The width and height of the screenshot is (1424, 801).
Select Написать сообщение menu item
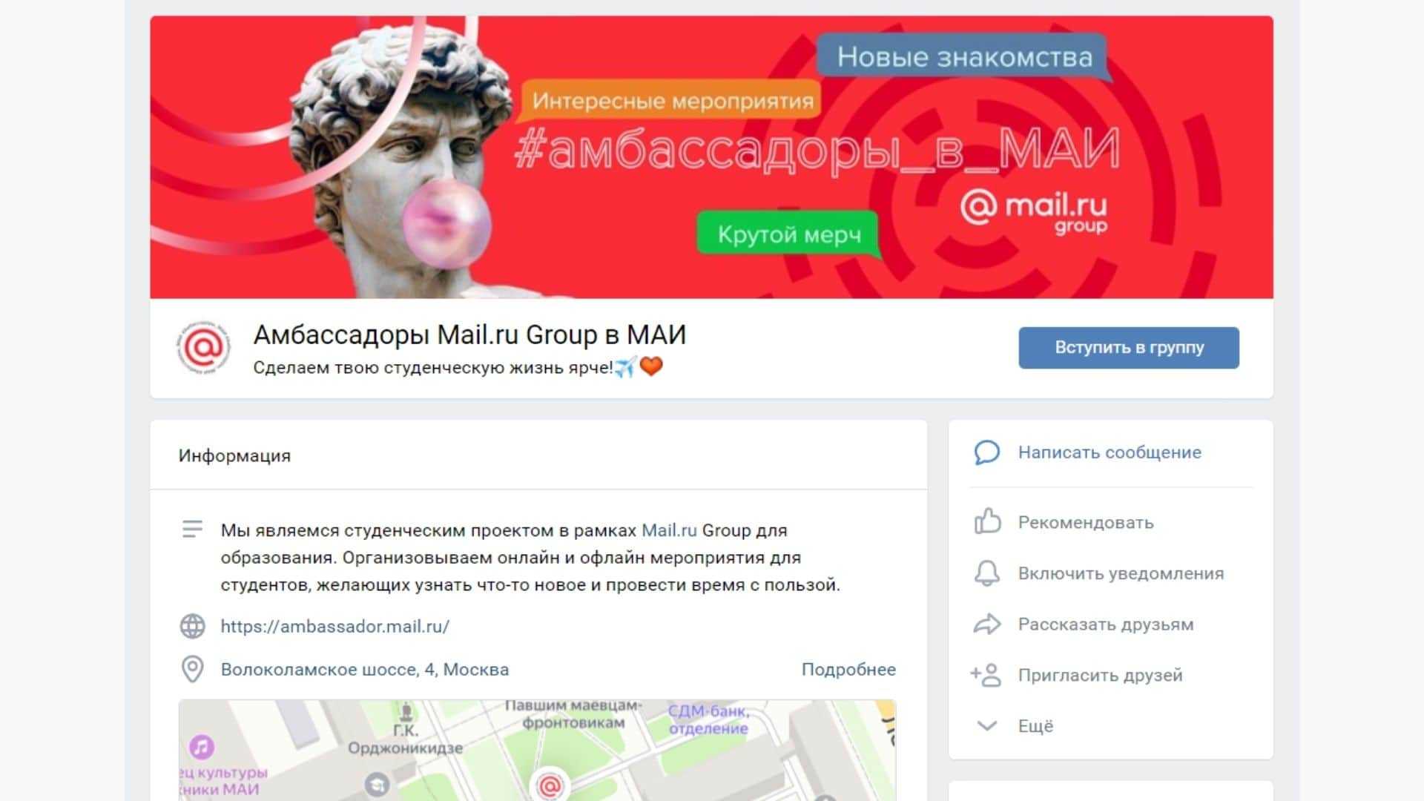pos(1110,452)
